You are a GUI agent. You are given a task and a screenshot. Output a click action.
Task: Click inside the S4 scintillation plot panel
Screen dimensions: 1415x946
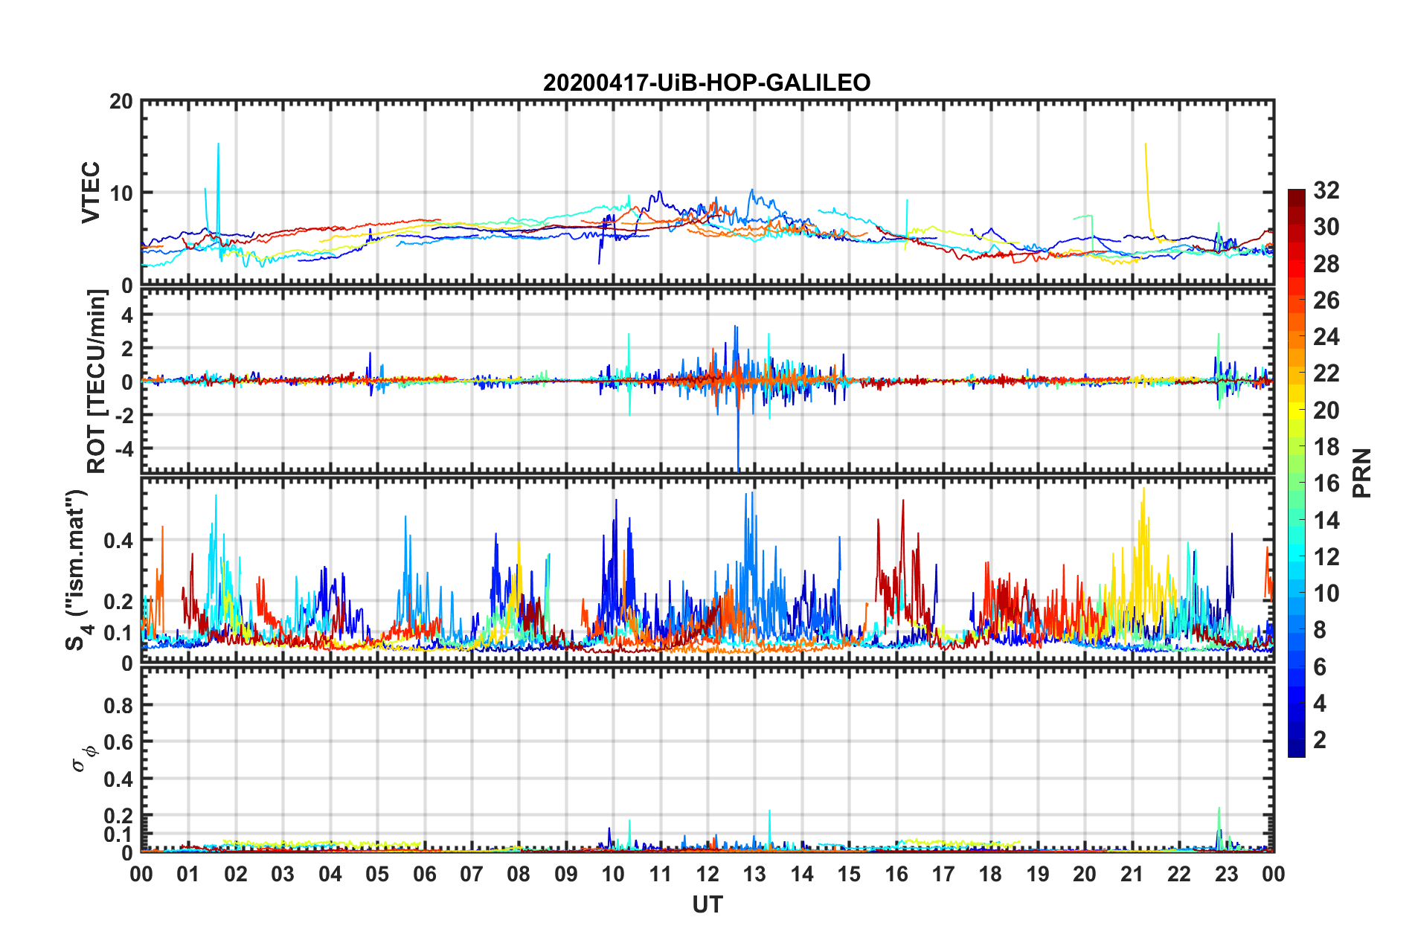[x=707, y=570]
